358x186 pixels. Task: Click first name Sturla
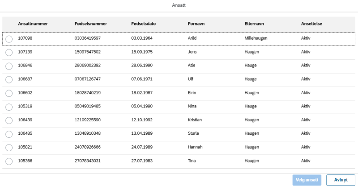click(193, 133)
